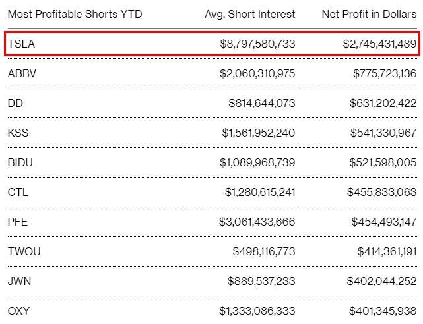Image resolution: width=423 pixels, height=324 pixels.
Task: Click ABBV net profit $775,723,136
Action: click(384, 73)
